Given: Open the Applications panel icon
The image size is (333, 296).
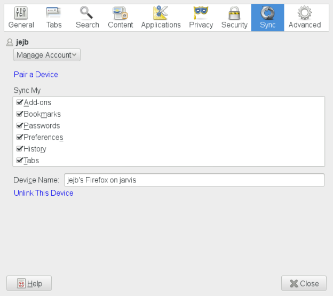Looking at the screenshot, I should click(161, 13).
